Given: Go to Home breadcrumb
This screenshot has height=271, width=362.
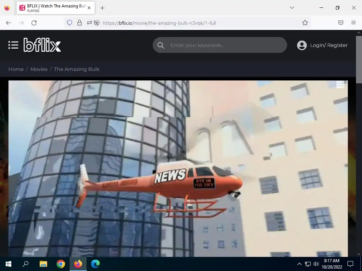Looking at the screenshot, I should 16,69.
